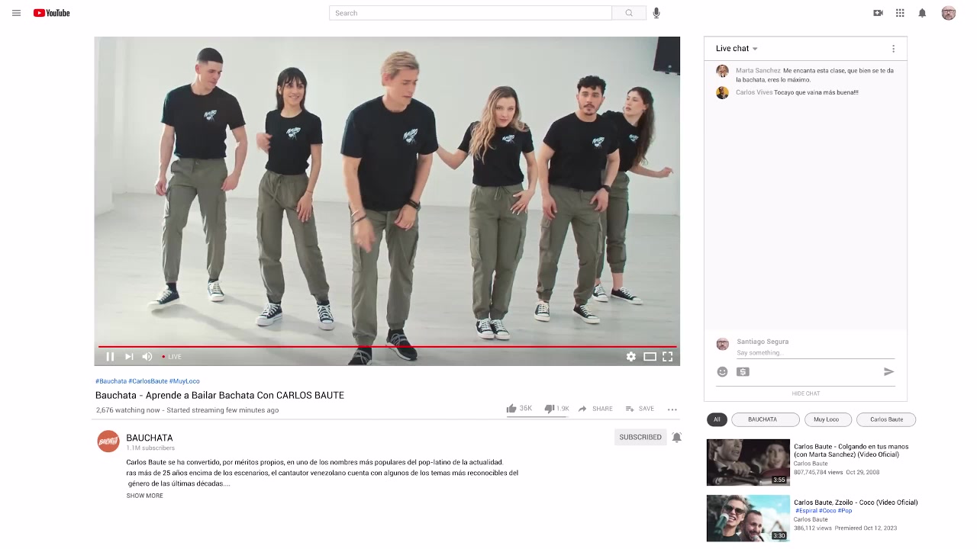Open the #Espiral #Coco #Pop hashtags link
977x549 pixels.
coord(824,511)
